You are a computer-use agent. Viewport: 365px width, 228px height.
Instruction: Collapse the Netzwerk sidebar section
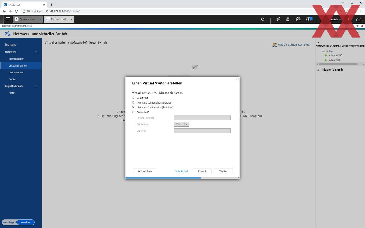[36, 52]
